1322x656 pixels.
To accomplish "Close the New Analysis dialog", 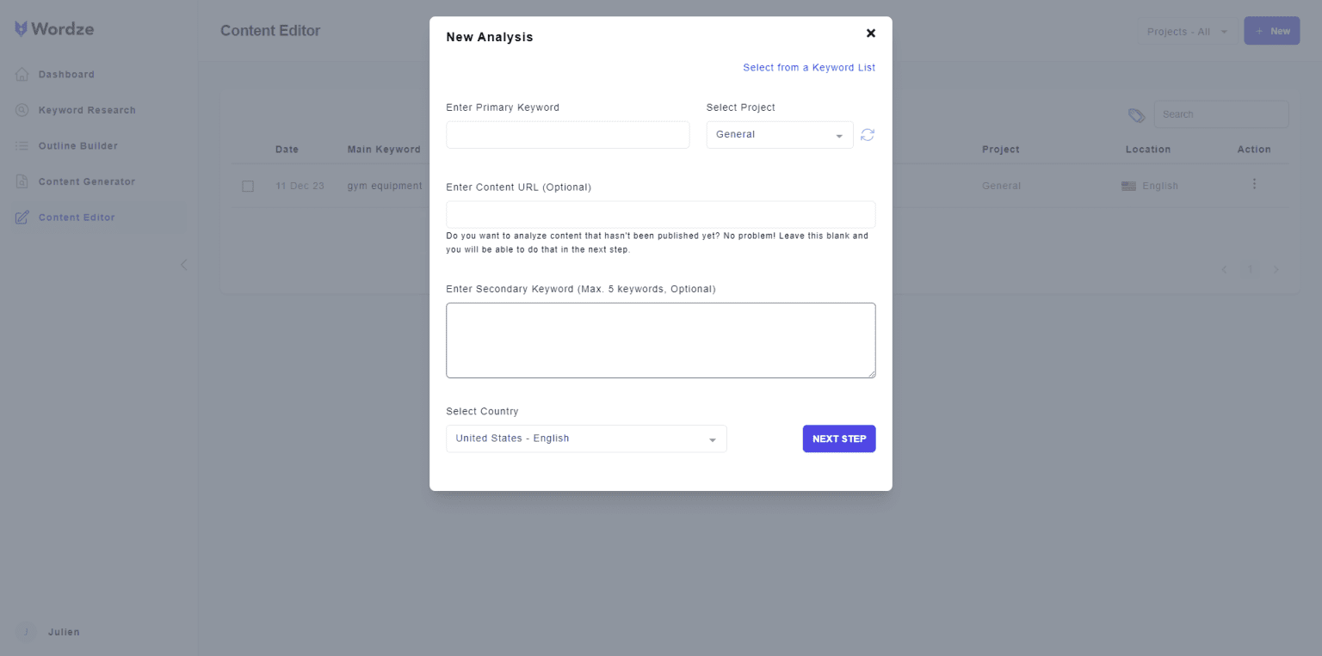I will point(870,34).
